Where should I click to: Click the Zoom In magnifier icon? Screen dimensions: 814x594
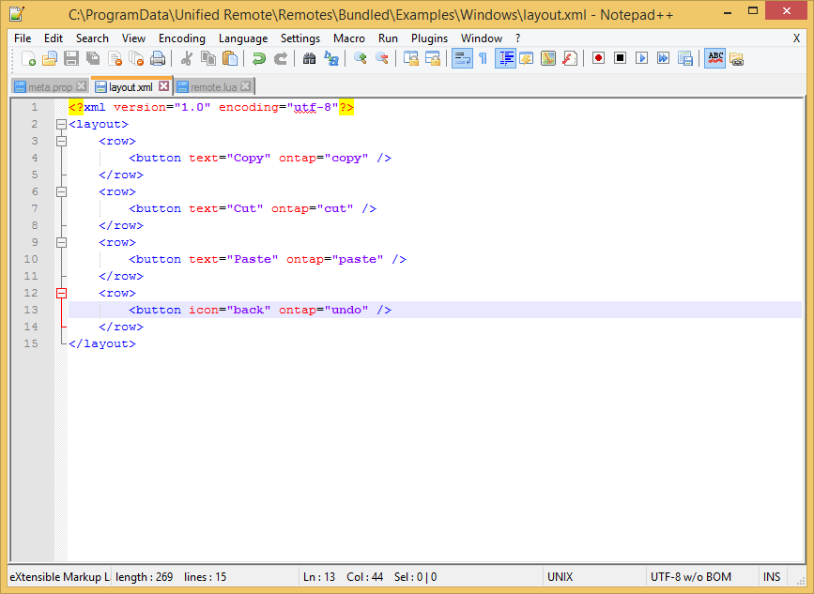(x=360, y=58)
